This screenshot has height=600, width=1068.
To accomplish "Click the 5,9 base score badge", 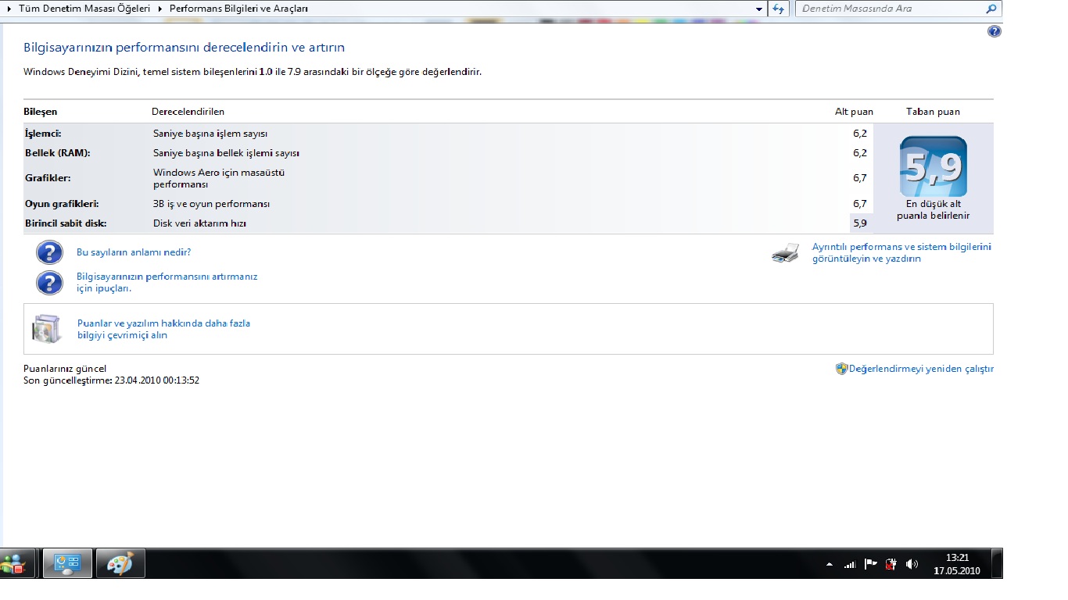I will [934, 166].
